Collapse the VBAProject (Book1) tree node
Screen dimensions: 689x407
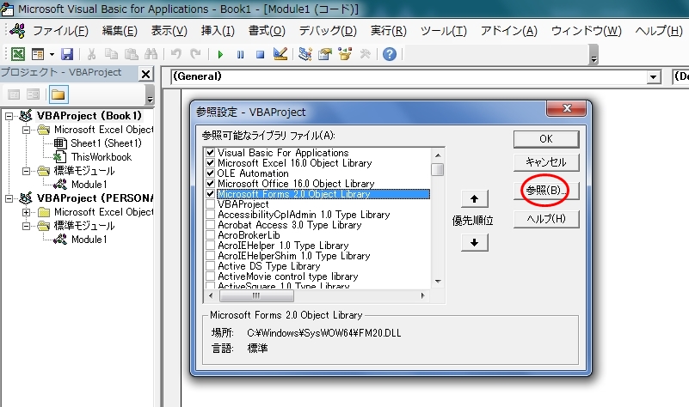click(x=9, y=116)
